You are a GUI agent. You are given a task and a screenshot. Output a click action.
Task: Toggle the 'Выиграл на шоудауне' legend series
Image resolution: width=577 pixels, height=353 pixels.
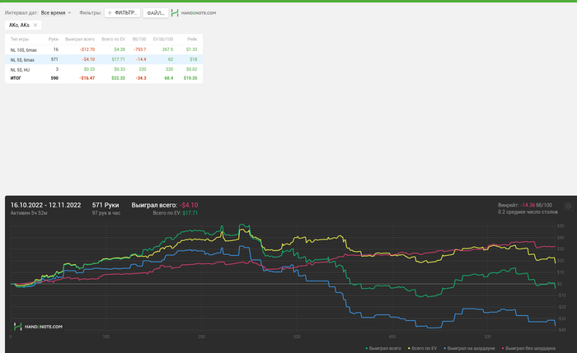(469, 348)
